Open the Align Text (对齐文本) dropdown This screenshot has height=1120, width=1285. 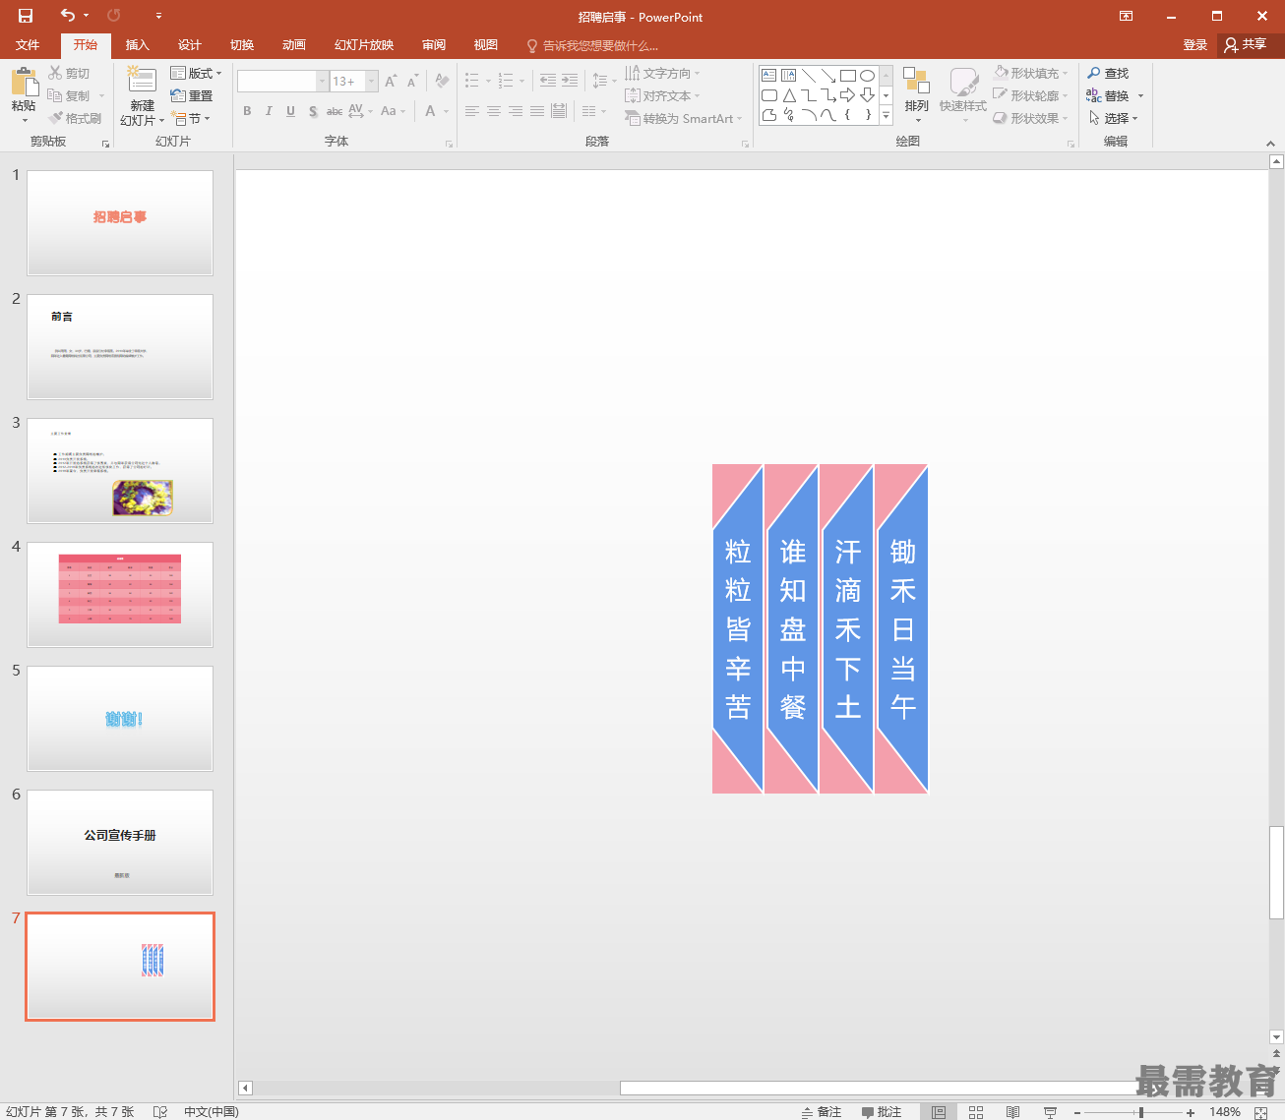click(x=662, y=95)
